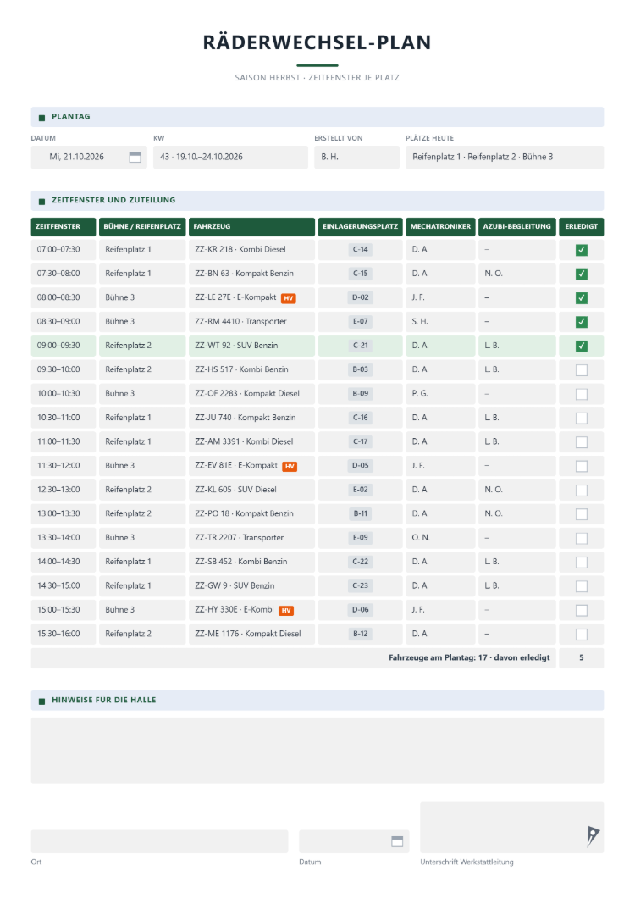Click the Fahrzeug column header
Screen dimensions: 635x898
251,227
